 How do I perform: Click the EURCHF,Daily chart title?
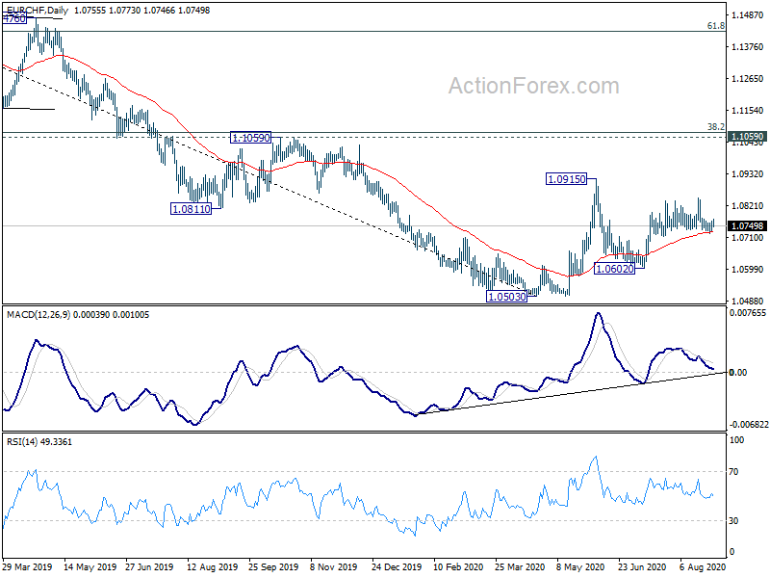38,10
